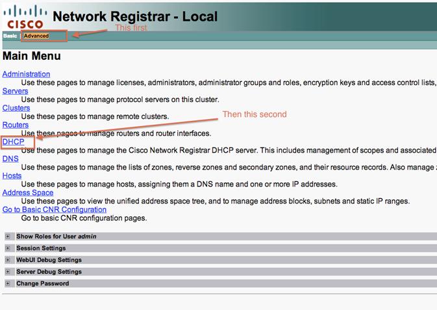
Task: Switch to the Basic mode tab
Action: pyautogui.click(x=10, y=36)
